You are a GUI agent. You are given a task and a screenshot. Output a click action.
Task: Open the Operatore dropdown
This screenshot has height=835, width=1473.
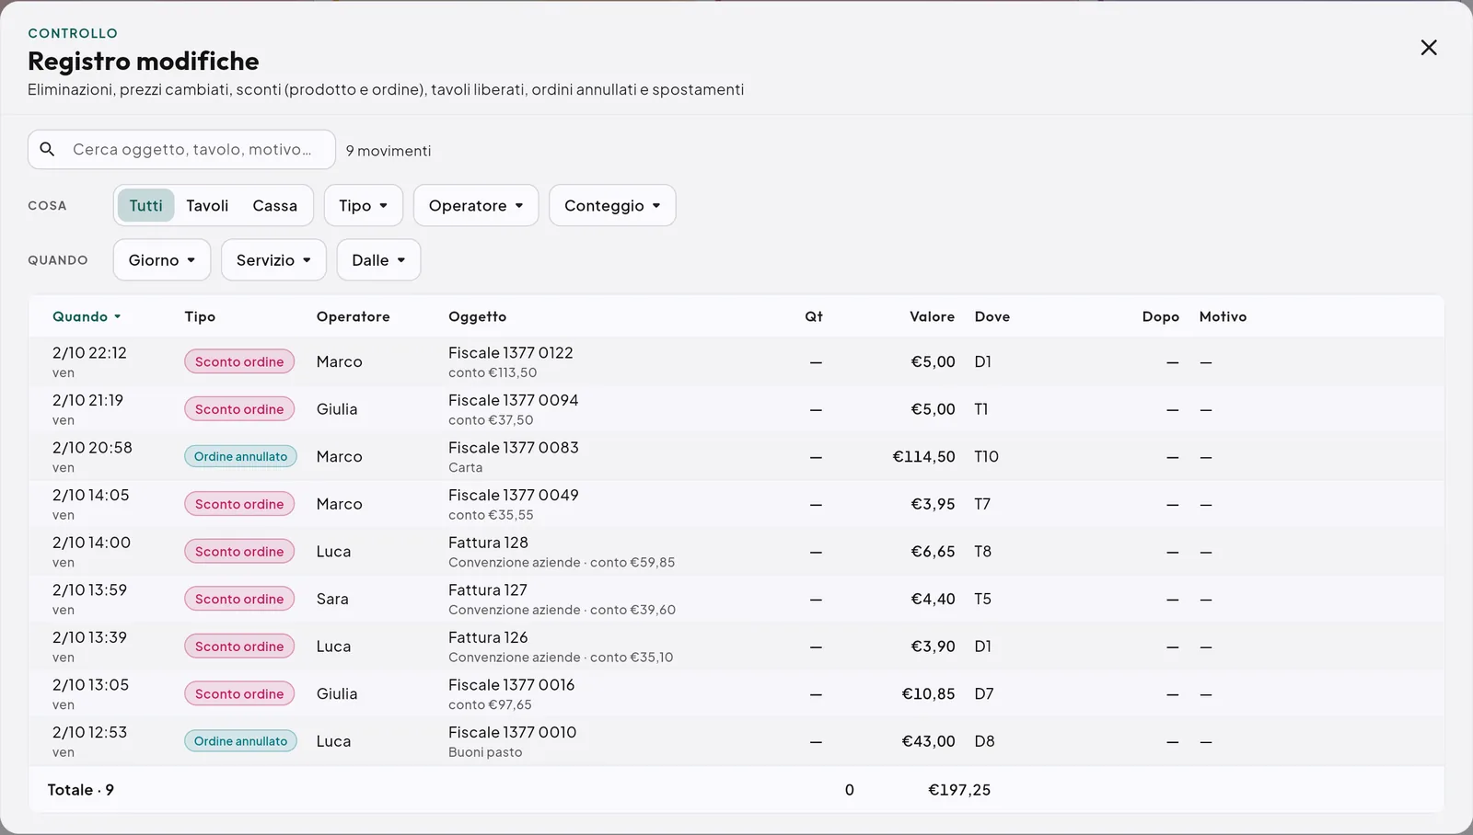point(476,205)
